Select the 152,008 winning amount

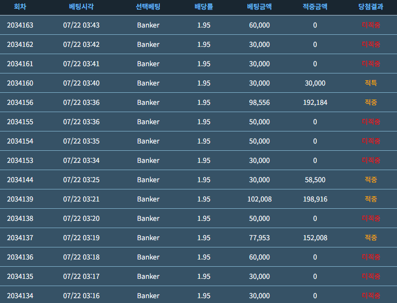pyautogui.click(x=315, y=238)
